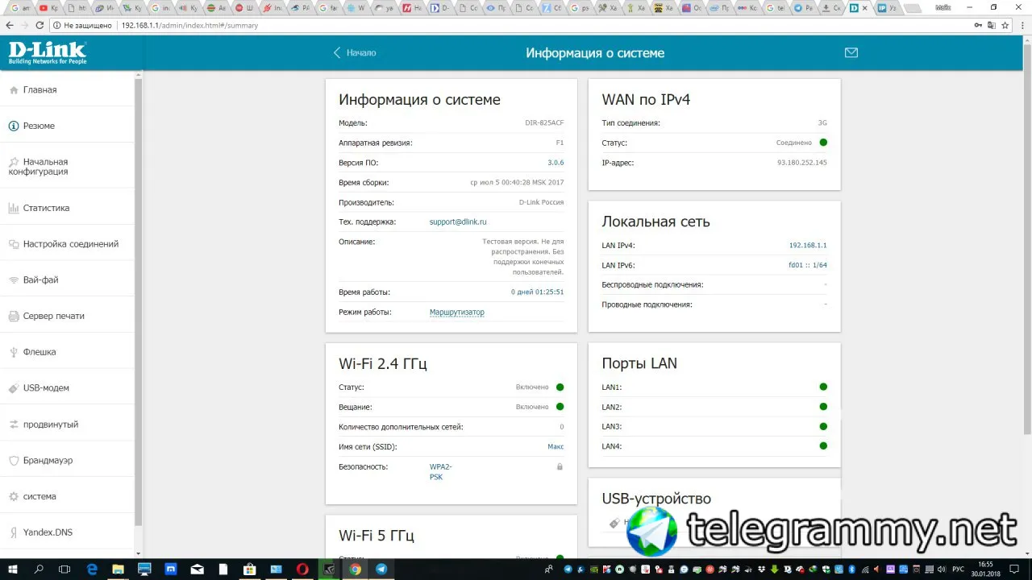1032x580 pixels.
Task: Click the connection type value 3G
Action: click(x=822, y=123)
